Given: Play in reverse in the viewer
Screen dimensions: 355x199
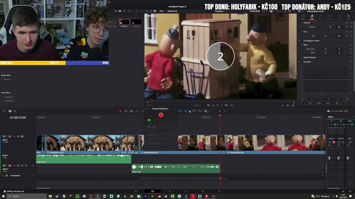Looking at the screenshot, I should (213, 105).
